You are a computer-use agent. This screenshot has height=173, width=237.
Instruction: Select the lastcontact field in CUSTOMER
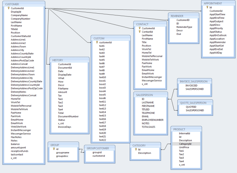(x=17, y=155)
